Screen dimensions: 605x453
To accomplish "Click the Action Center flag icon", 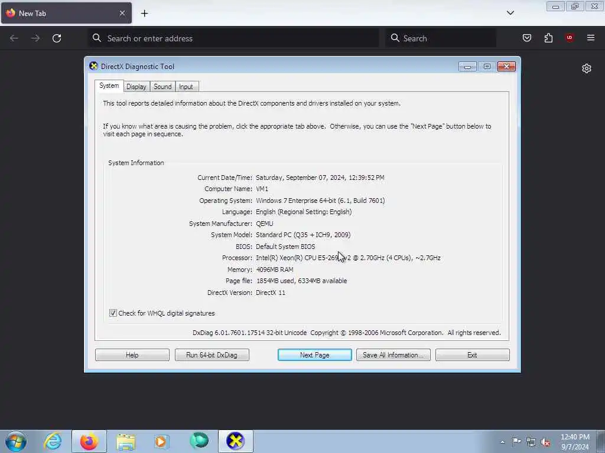I will tap(516, 442).
